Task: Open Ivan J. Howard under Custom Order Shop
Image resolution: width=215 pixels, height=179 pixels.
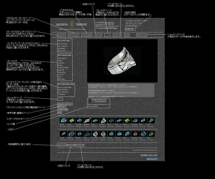Action: pos(62,92)
